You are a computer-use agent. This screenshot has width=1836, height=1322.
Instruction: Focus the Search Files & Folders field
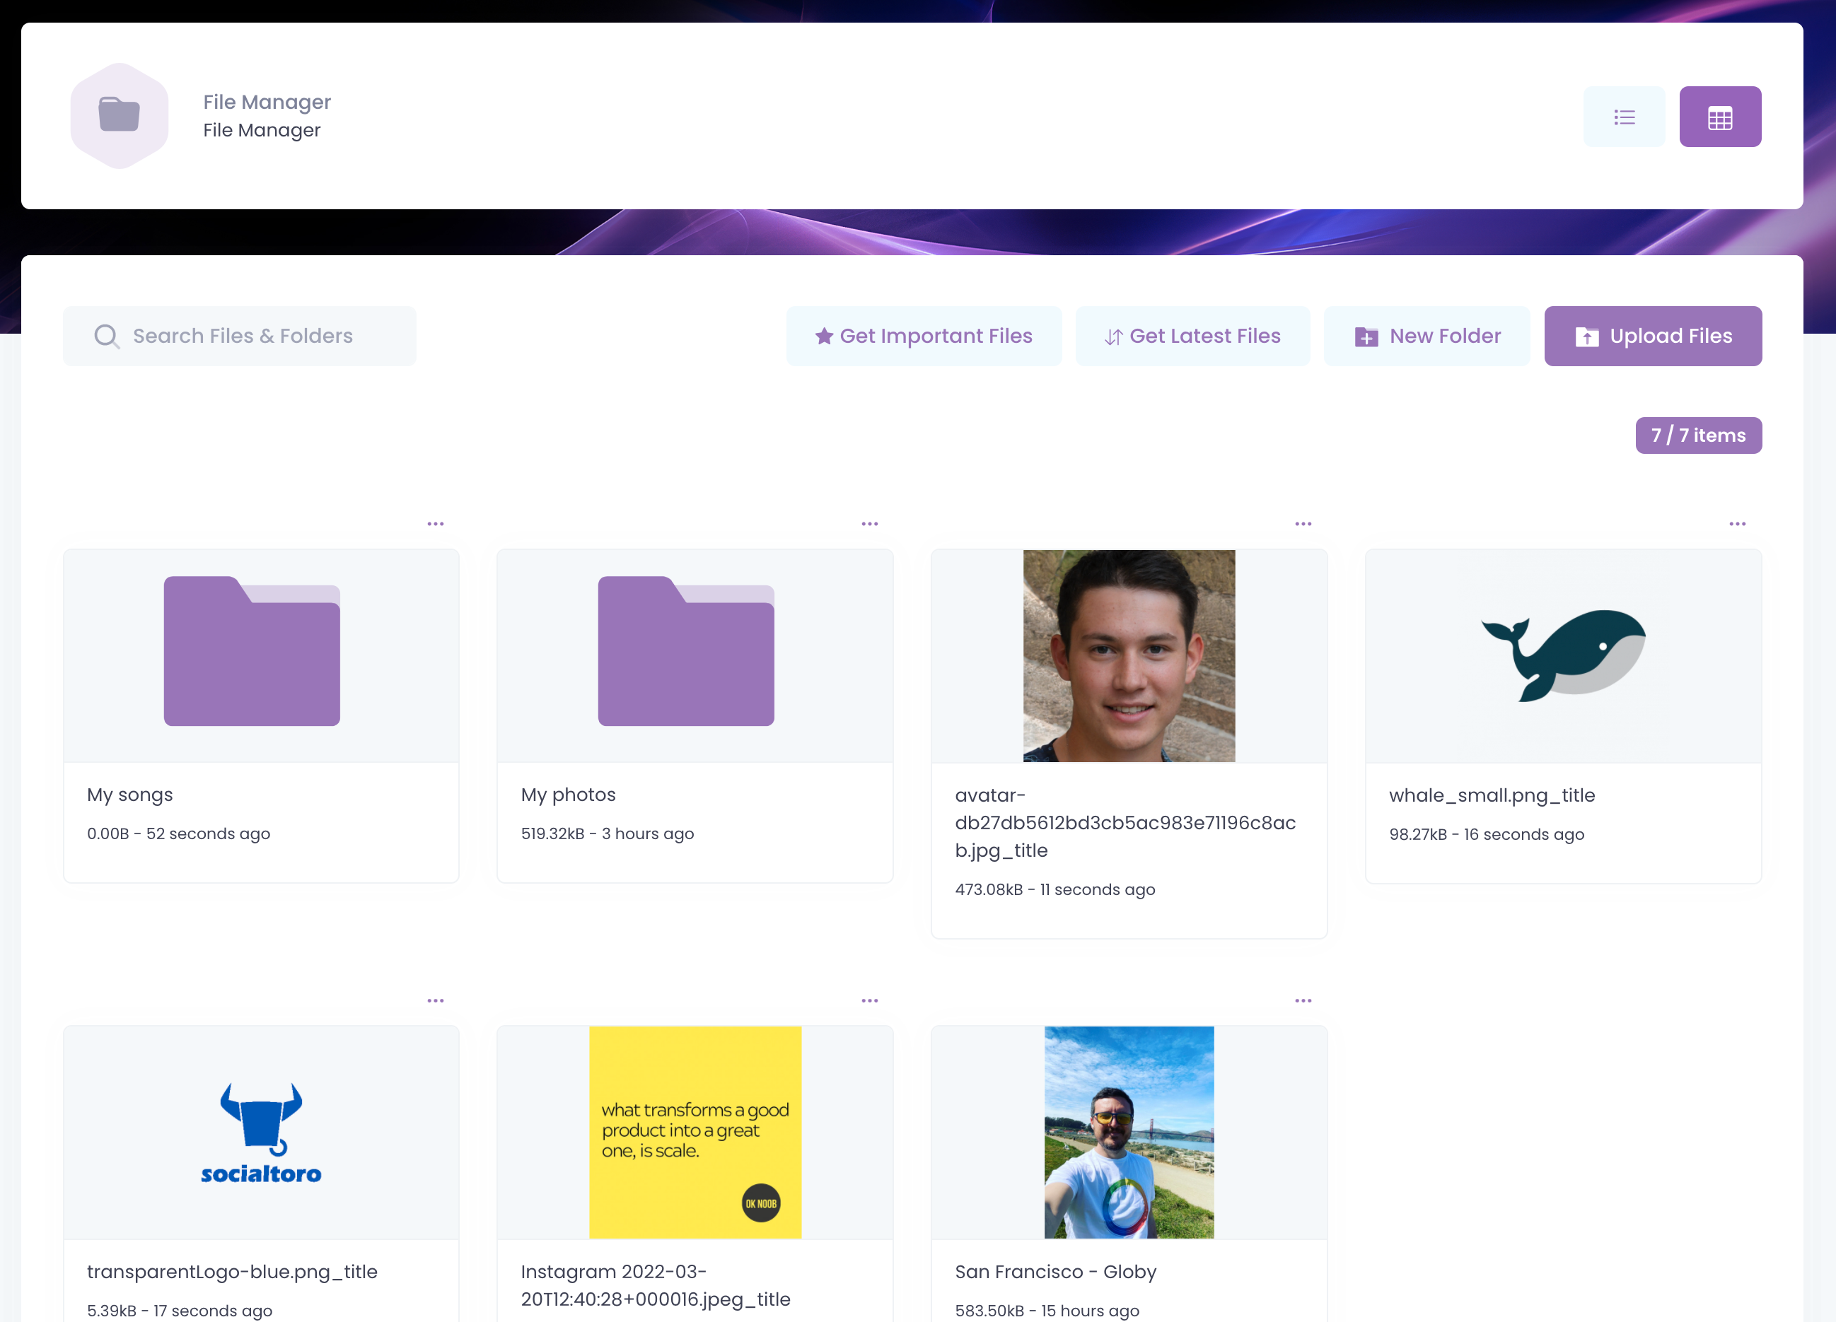click(243, 336)
